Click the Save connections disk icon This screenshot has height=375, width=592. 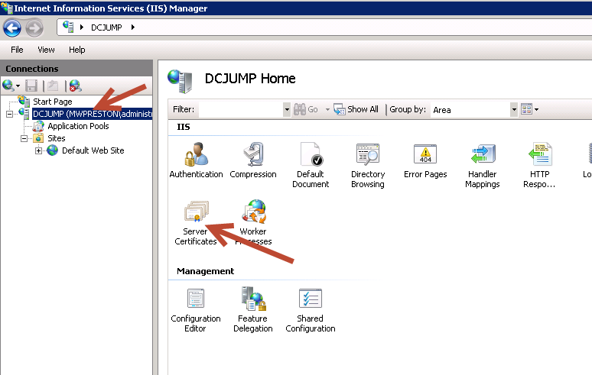point(31,86)
